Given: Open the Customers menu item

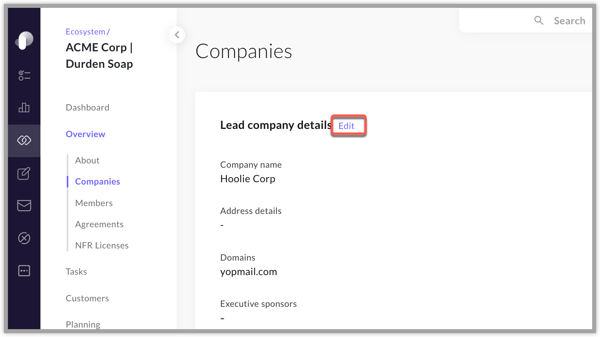Looking at the screenshot, I should (x=87, y=298).
